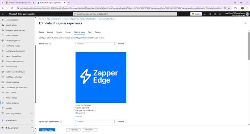Screen dimensions: 250x134
Task: Open the more options ellipsis beside title
Action: [86, 23]
